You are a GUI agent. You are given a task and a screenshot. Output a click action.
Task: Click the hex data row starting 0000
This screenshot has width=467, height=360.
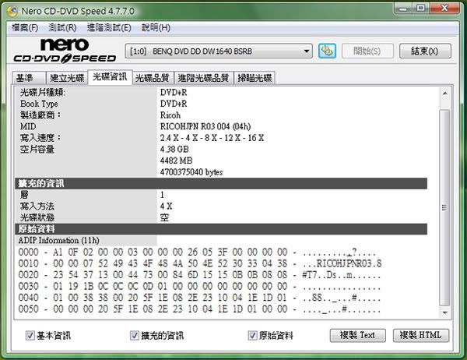point(197,252)
